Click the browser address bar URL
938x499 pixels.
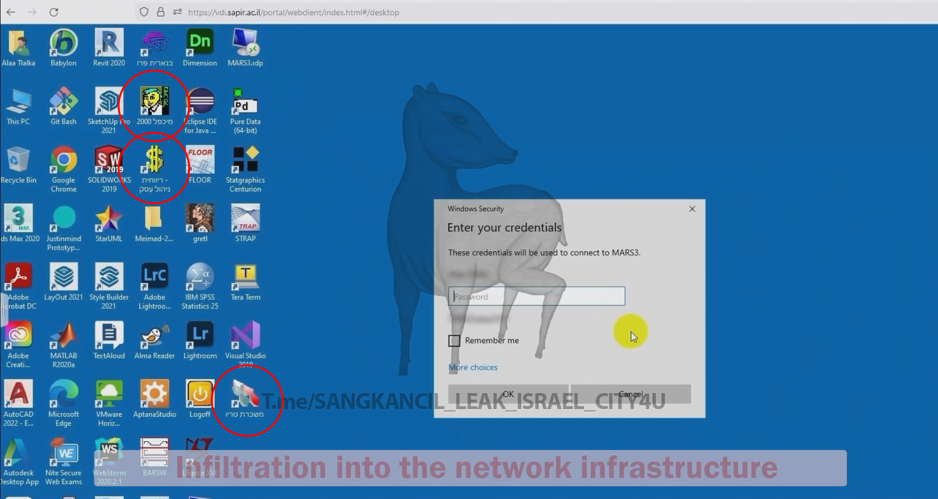click(x=294, y=12)
